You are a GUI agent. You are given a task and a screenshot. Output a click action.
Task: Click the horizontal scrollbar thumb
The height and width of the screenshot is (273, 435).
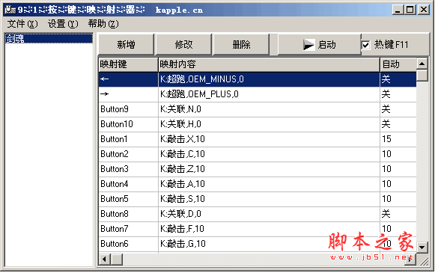click(x=117, y=260)
